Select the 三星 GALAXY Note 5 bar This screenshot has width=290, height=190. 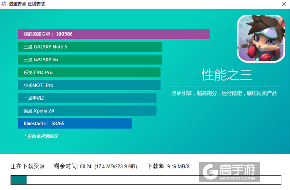click(90, 47)
